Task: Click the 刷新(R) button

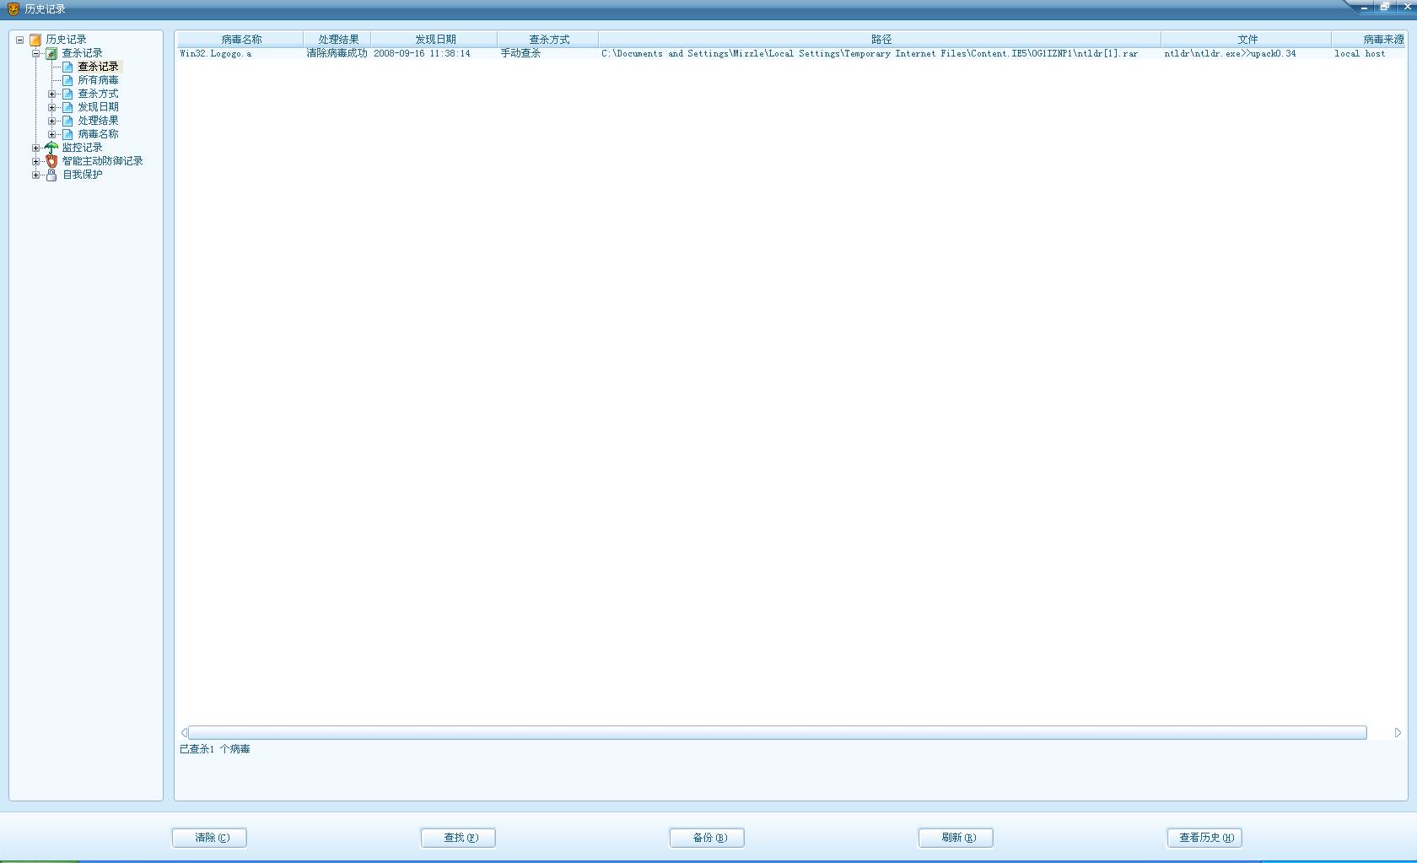Action: tap(956, 838)
